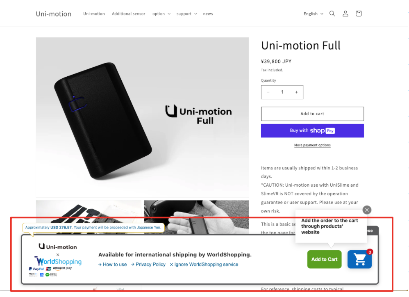
Task: Open the How to use link
Action: point(113,264)
